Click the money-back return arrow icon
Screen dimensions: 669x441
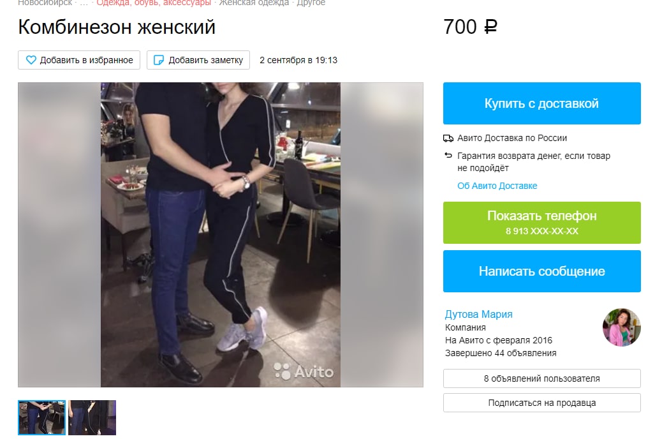[x=448, y=156]
